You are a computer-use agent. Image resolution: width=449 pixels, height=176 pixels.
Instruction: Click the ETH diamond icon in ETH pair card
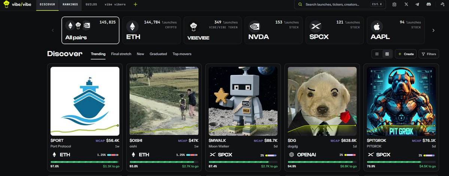coord(132,27)
